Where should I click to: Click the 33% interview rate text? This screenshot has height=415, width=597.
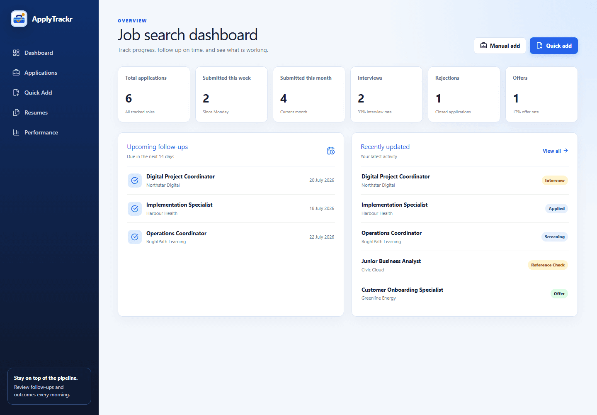tap(375, 112)
